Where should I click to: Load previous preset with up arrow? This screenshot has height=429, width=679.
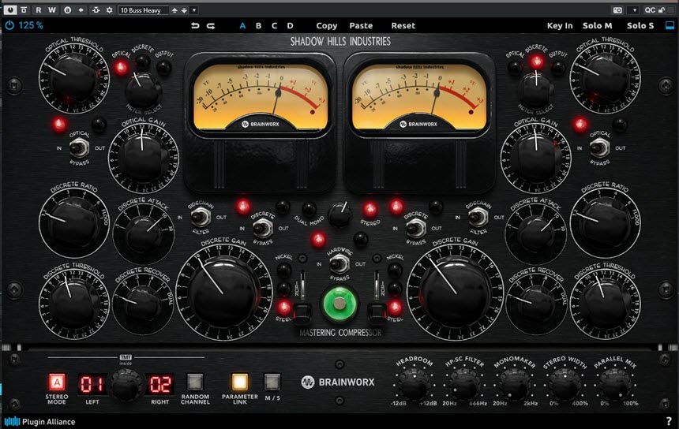coord(174,10)
